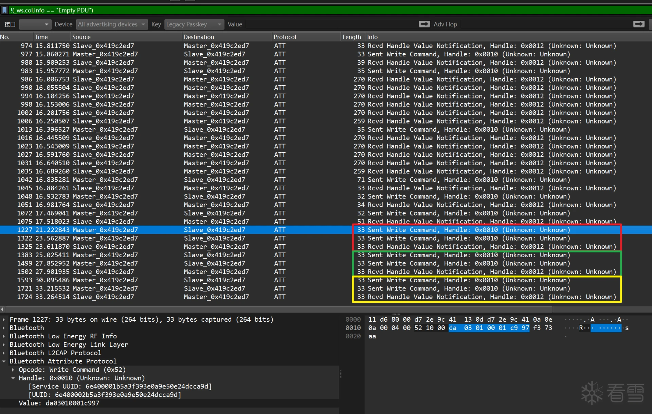Screen dimensions: 652x414
Task: Click the arrow button after Adv Hop field
Action: tap(638, 24)
